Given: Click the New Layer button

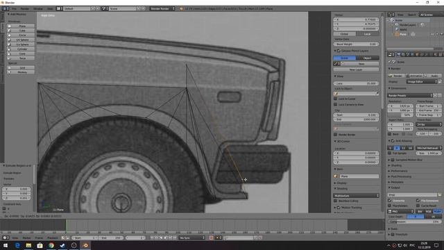Looking at the screenshot, I should [x=356, y=69].
